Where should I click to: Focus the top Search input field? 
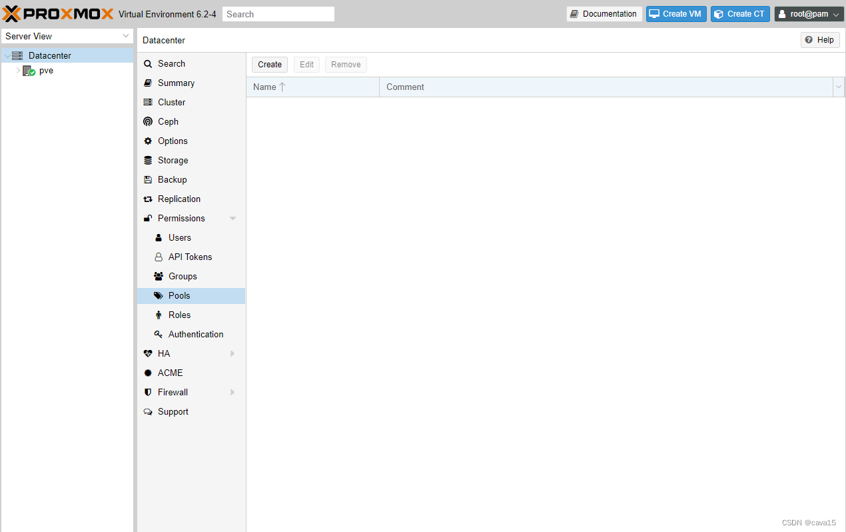278,14
